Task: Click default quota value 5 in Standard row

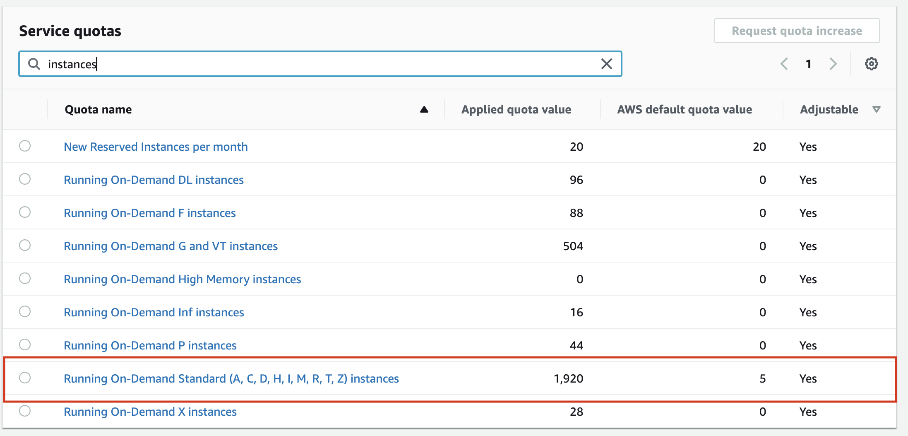Action: point(762,379)
